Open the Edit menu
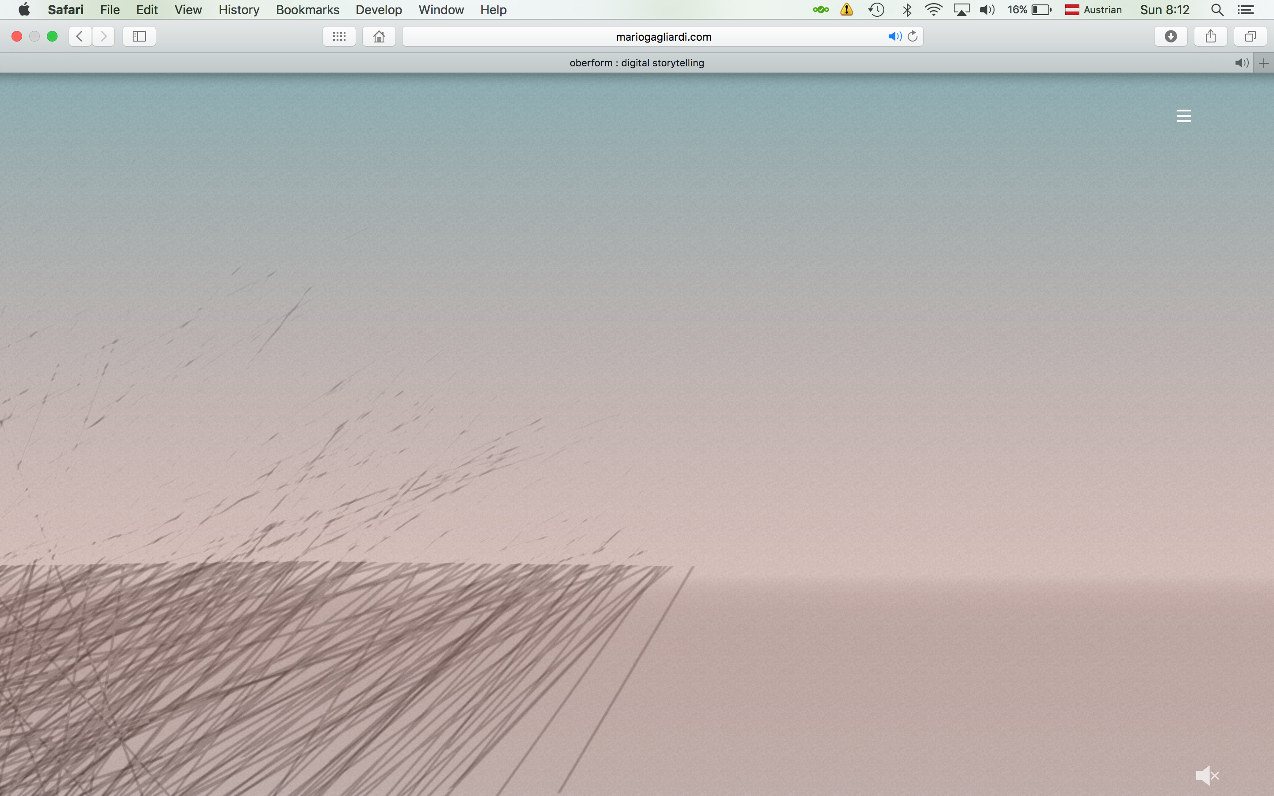The height and width of the screenshot is (796, 1274). 147,9
